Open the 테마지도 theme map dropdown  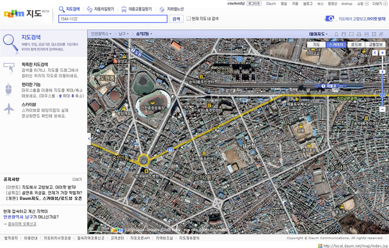click(318, 34)
